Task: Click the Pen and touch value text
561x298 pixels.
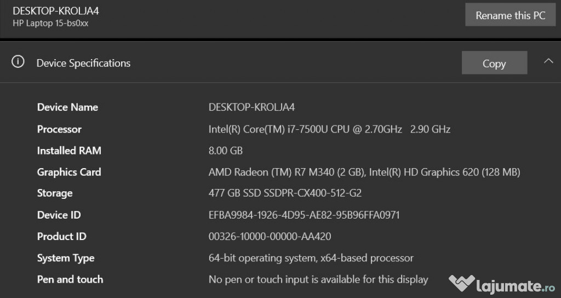Action: coord(318,279)
